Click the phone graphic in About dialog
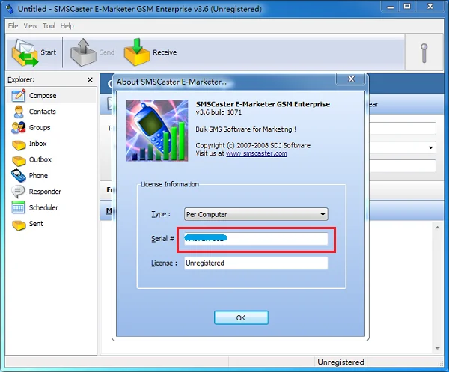The width and height of the screenshot is (449, 372). (x=157, y=130)
